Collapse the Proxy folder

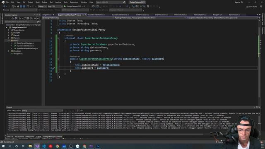9,41
